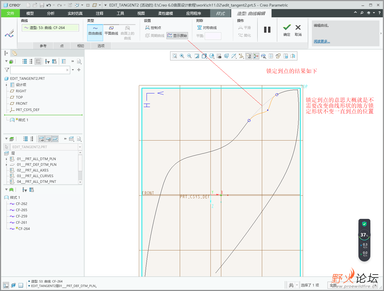Click the Open folder icon
Image resolution: width=384 pixels, height=291 pixels.
click(x=35, y=5)
